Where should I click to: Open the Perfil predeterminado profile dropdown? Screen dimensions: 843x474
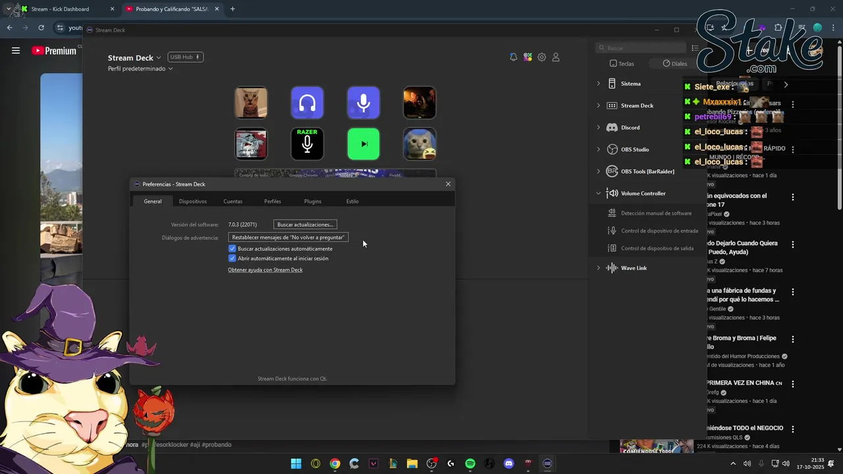(140, 68)
